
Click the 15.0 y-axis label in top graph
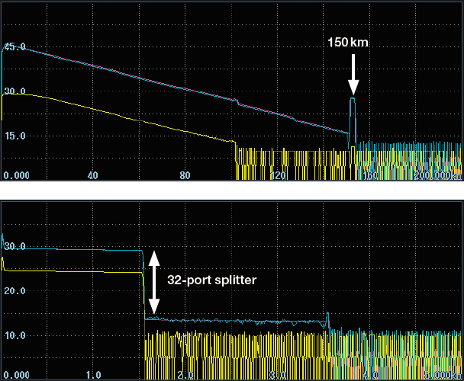(15, 136)
